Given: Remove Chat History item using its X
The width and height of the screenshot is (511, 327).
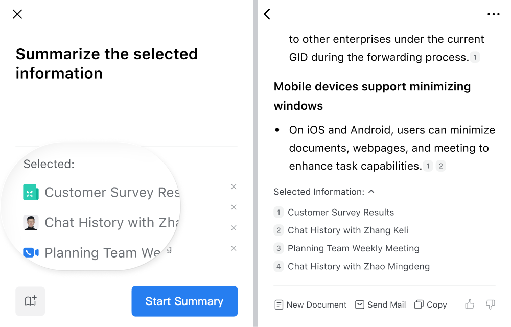Looking at the screenshot, I should (234, 207).
